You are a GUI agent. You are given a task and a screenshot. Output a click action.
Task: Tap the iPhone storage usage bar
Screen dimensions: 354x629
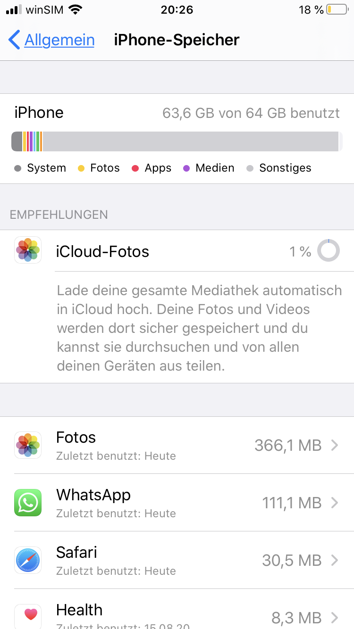(177, 141)
